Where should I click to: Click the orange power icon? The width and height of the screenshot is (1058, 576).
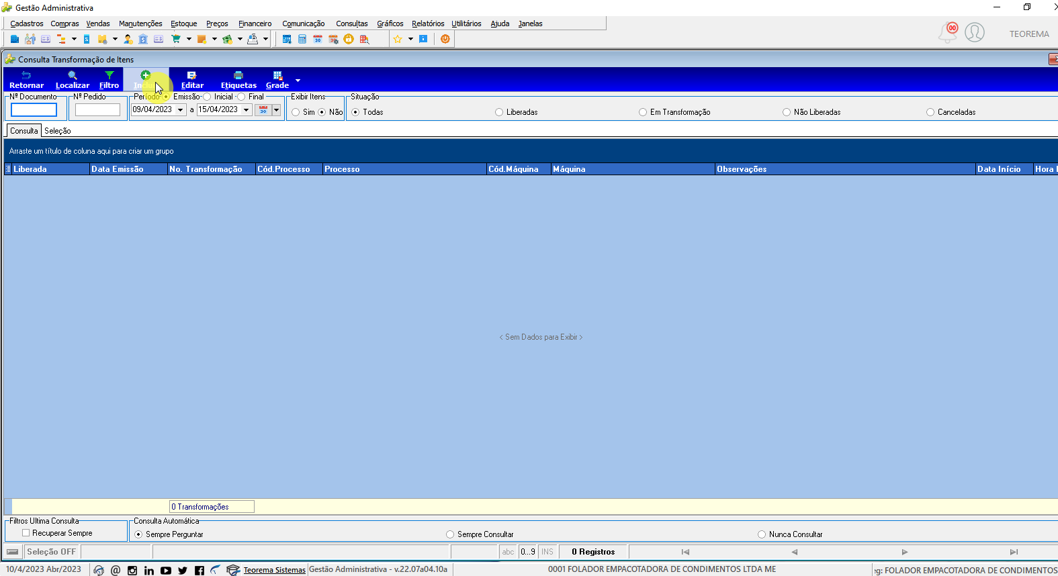[x=445, y=39]
